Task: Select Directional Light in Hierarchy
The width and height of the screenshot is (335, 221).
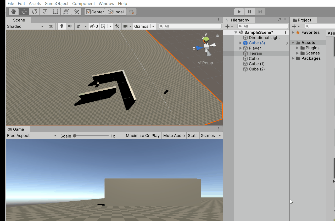Action: (264, 38)
